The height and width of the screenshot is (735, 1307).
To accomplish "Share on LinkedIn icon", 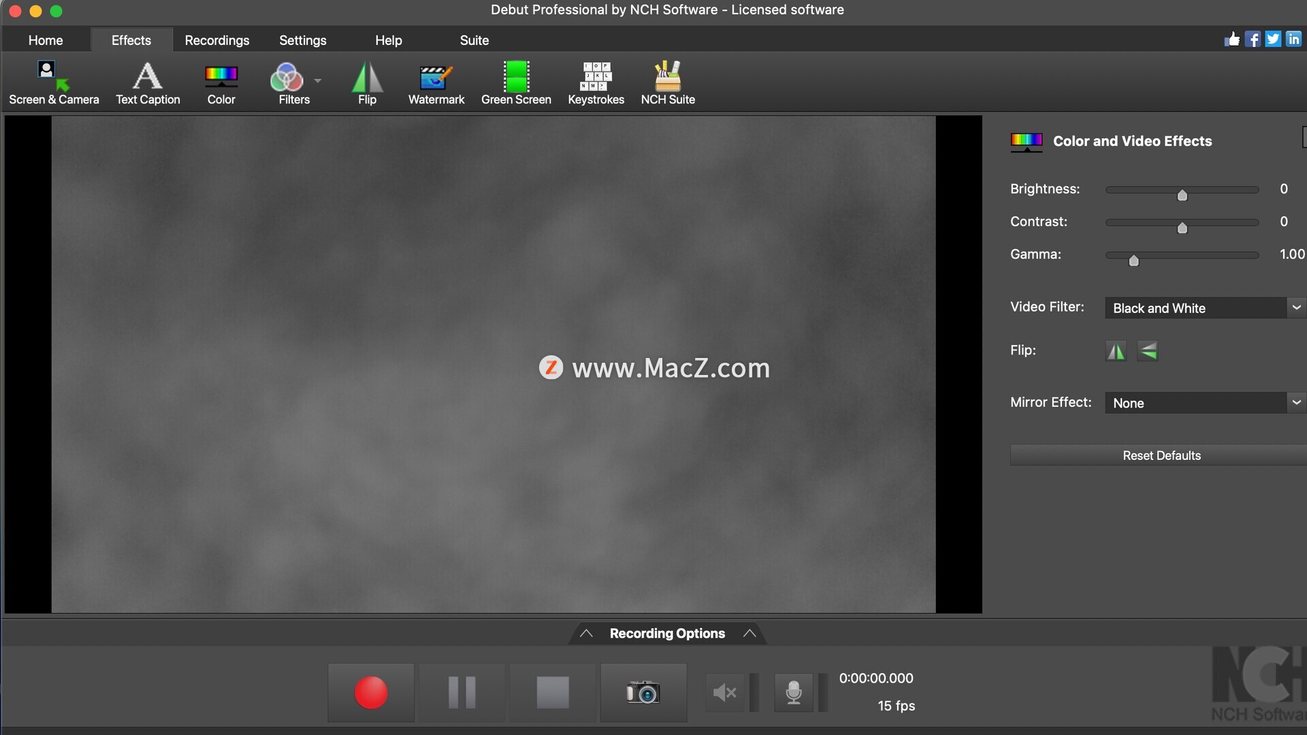I will point(1293,39).
